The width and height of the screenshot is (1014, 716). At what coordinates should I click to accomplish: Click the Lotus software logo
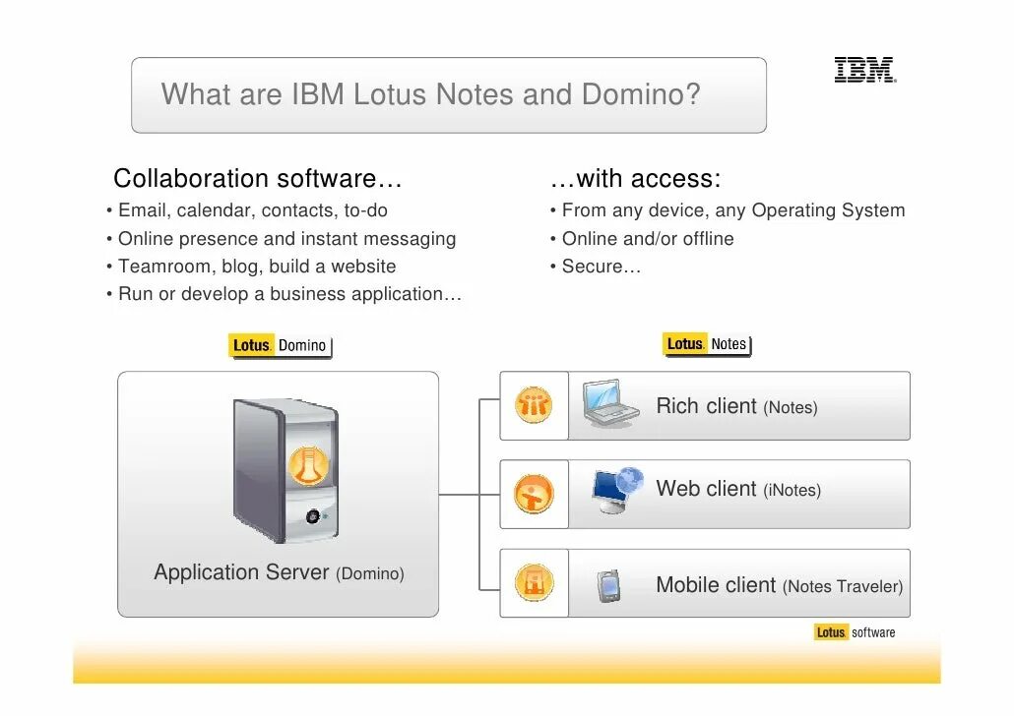point(855,632)
